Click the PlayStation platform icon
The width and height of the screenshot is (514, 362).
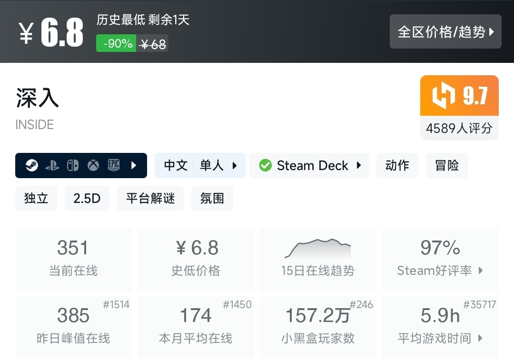click(52, 166)
